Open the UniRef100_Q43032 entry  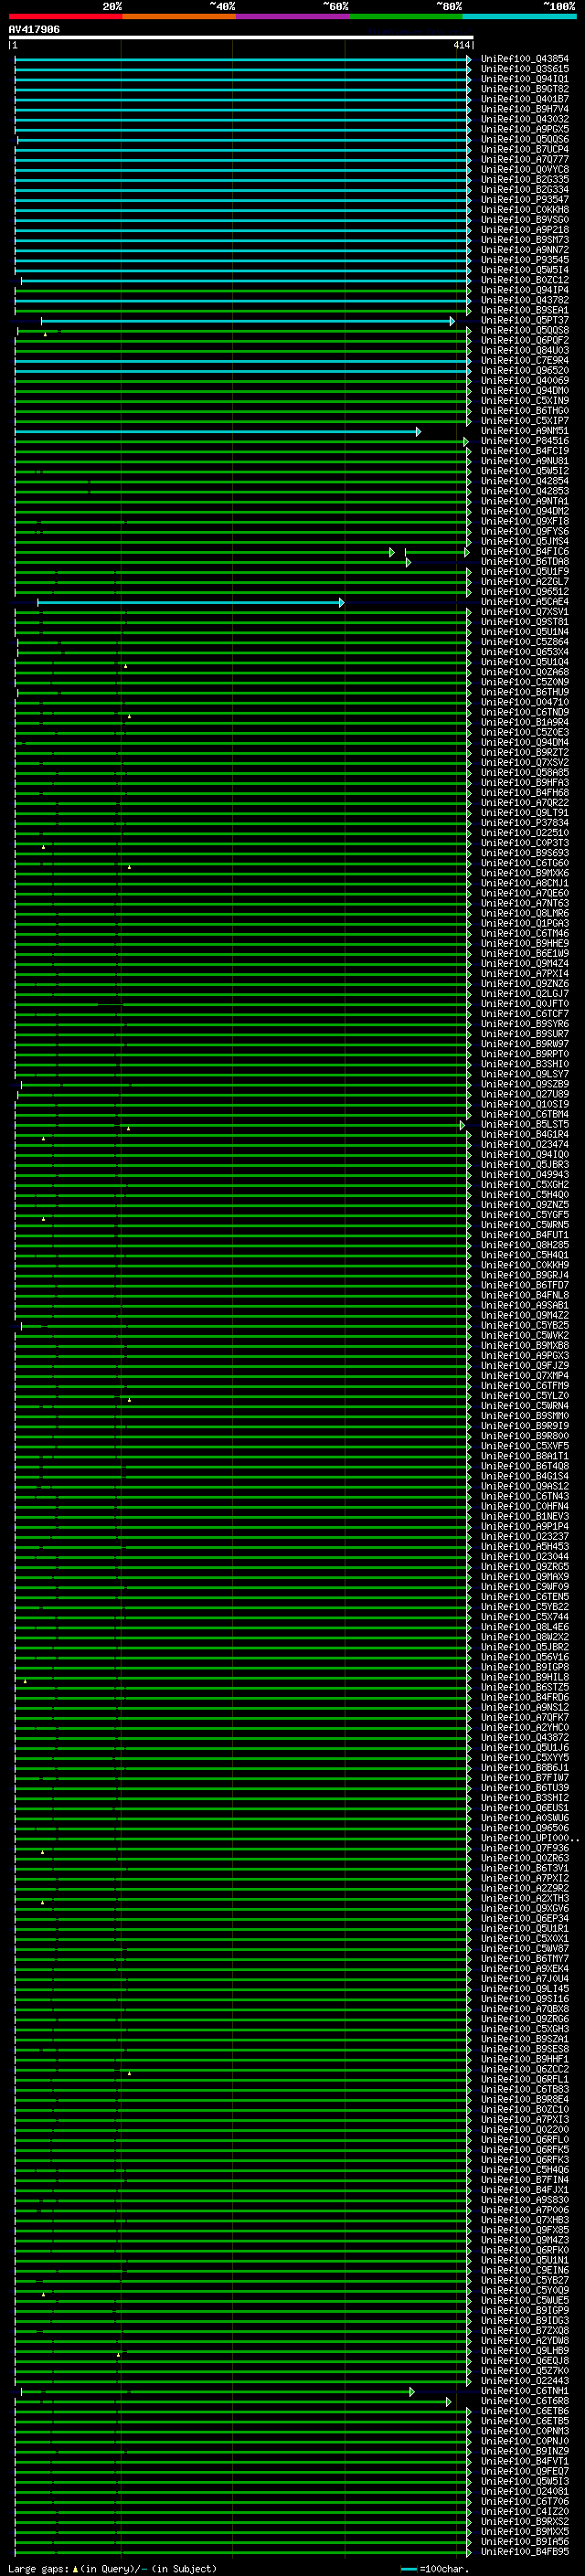coord(524,119)
